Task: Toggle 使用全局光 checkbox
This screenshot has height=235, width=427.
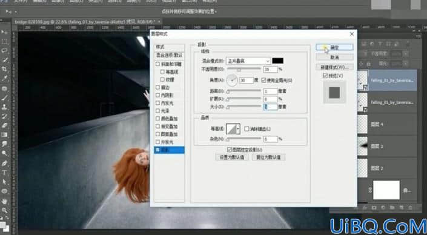Action: [x=263, y=81]
